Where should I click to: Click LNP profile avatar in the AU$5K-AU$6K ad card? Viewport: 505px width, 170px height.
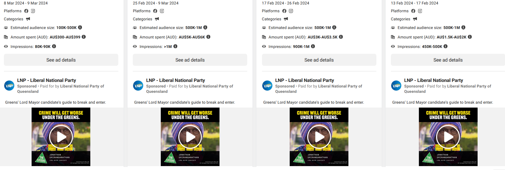138,86
